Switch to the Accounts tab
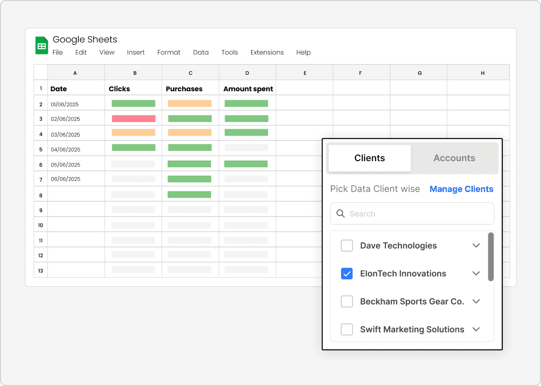This screenshot has height=386, width=541. (454, 158)
